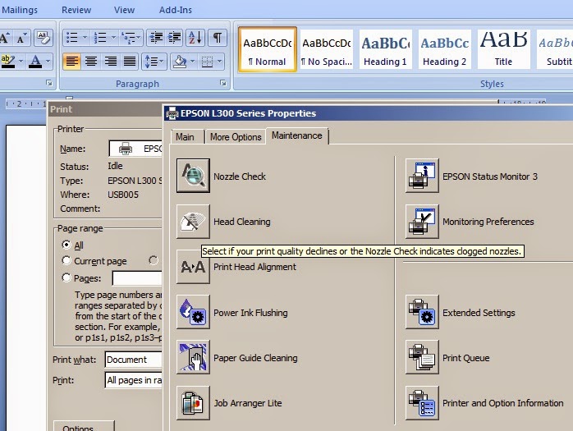The image size is (573, 431).
Task: Click the Font Color icon
Action: [x=35, y=61]
